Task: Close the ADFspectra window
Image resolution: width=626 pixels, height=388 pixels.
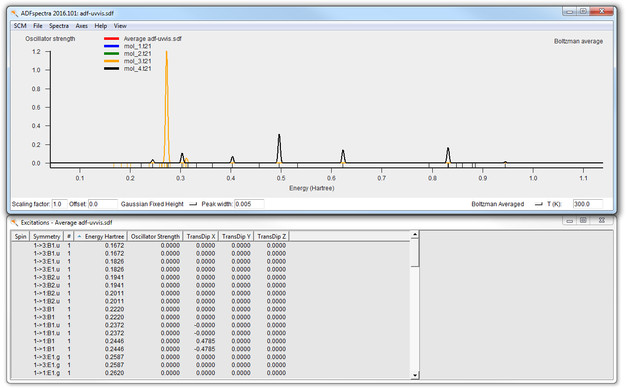Action: click(x=602, y=11)
